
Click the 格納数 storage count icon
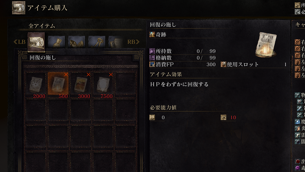click(152, 58)
